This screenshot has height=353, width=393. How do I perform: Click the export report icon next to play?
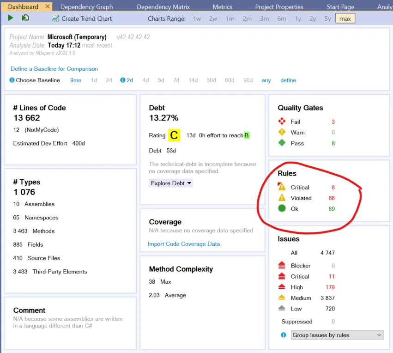[25, 18]
